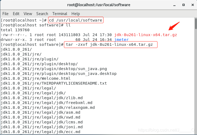This screenshot has width=197, height=135.
Task: Click the vertical scrollbar thumb
Action: [x=196, y=24]
